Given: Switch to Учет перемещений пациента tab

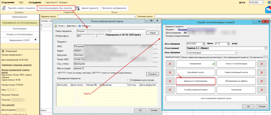Looking at the screenshot, I should click(235, 57).
